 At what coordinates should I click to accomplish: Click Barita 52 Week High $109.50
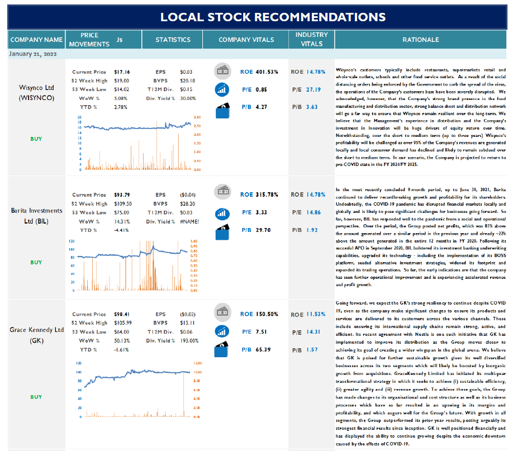coord(123,203)
